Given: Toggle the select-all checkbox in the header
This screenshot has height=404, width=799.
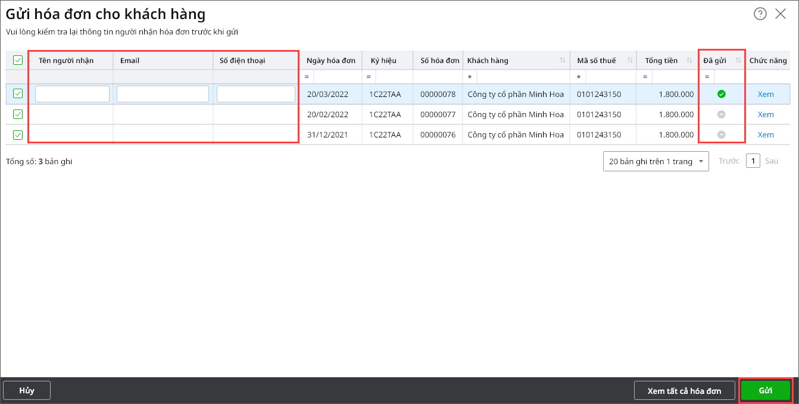Looking at the screenshot, I should (x=18, y=60).
